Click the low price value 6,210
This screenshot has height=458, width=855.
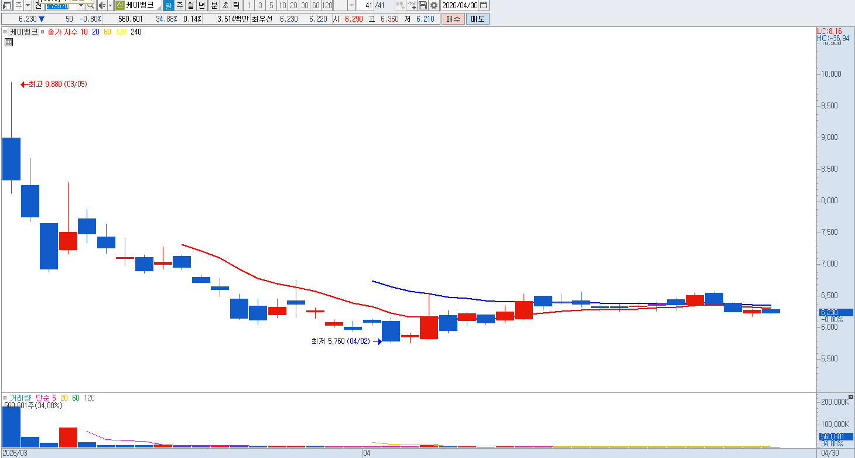point(425,19)
